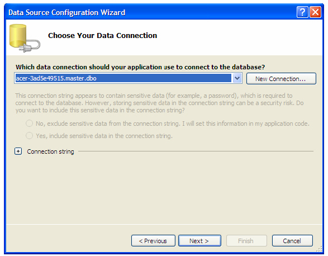Click the 'Data Source Configuration Wizard' title bar

click(x=66, y=12)
